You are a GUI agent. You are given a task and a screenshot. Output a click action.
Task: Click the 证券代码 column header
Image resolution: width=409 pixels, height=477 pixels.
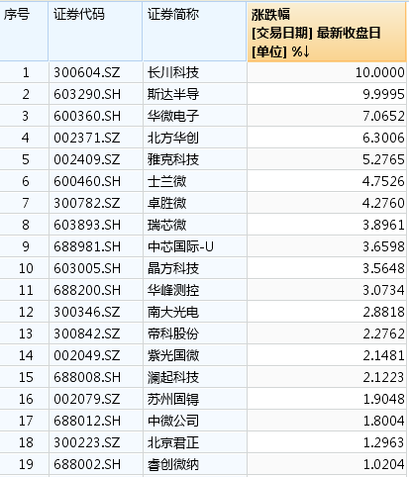click(95, 32)
